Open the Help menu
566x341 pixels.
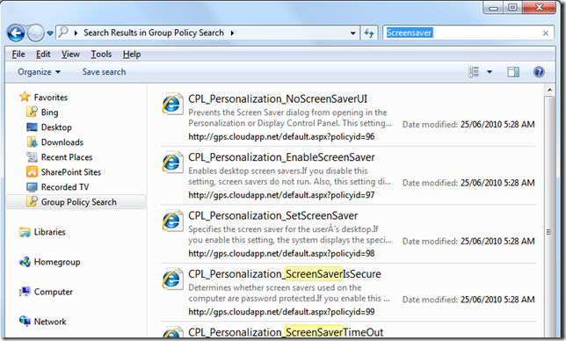pos(132,54)
